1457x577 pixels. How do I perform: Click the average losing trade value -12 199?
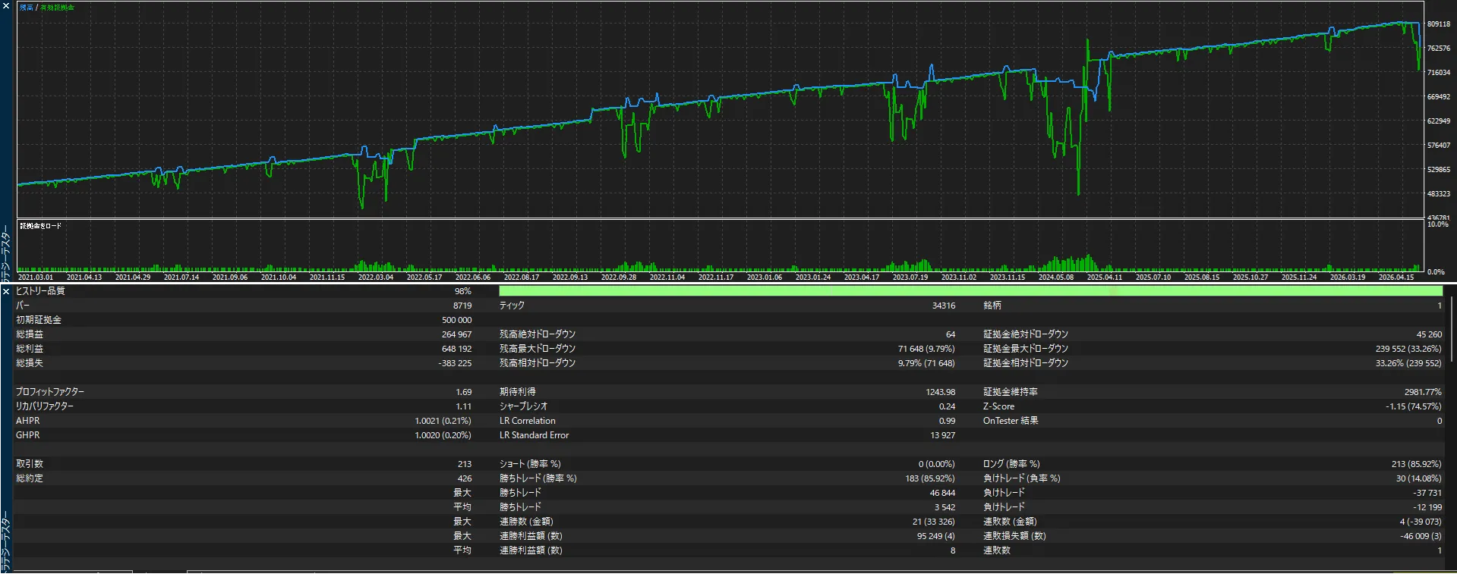coord(1427,507)
